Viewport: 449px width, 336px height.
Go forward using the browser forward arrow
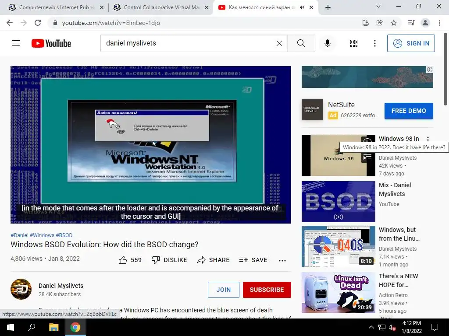(24, 23)
